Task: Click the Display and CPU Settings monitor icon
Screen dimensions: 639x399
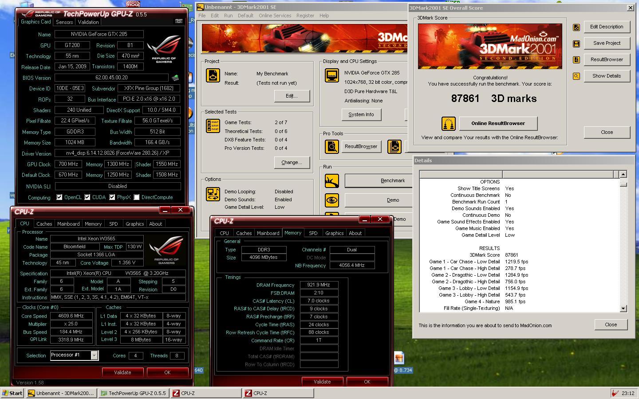Action: pyautogui.click(x=332, y=75)
